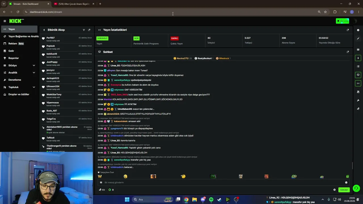Open chat settings gear icon
This screenshot has height=204, width=363.
click(x=334, y=190)
